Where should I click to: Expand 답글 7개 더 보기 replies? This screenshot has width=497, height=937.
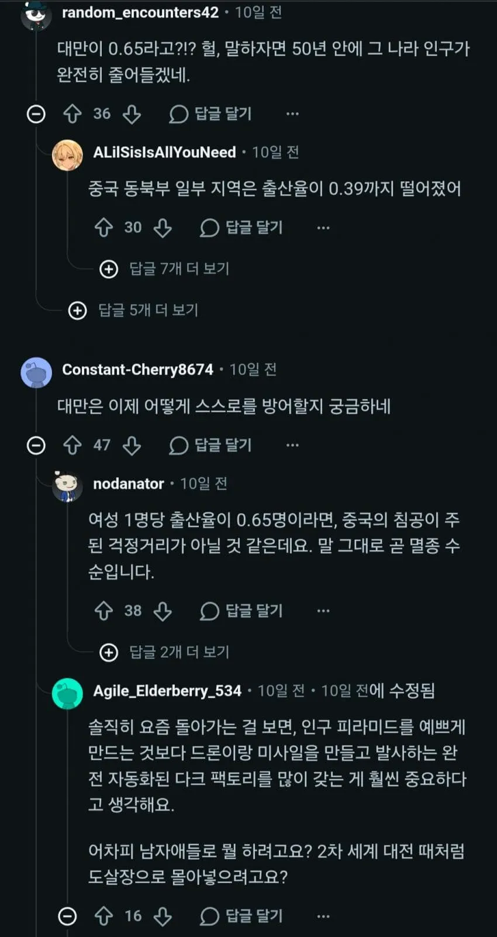[x=165, y=269]
